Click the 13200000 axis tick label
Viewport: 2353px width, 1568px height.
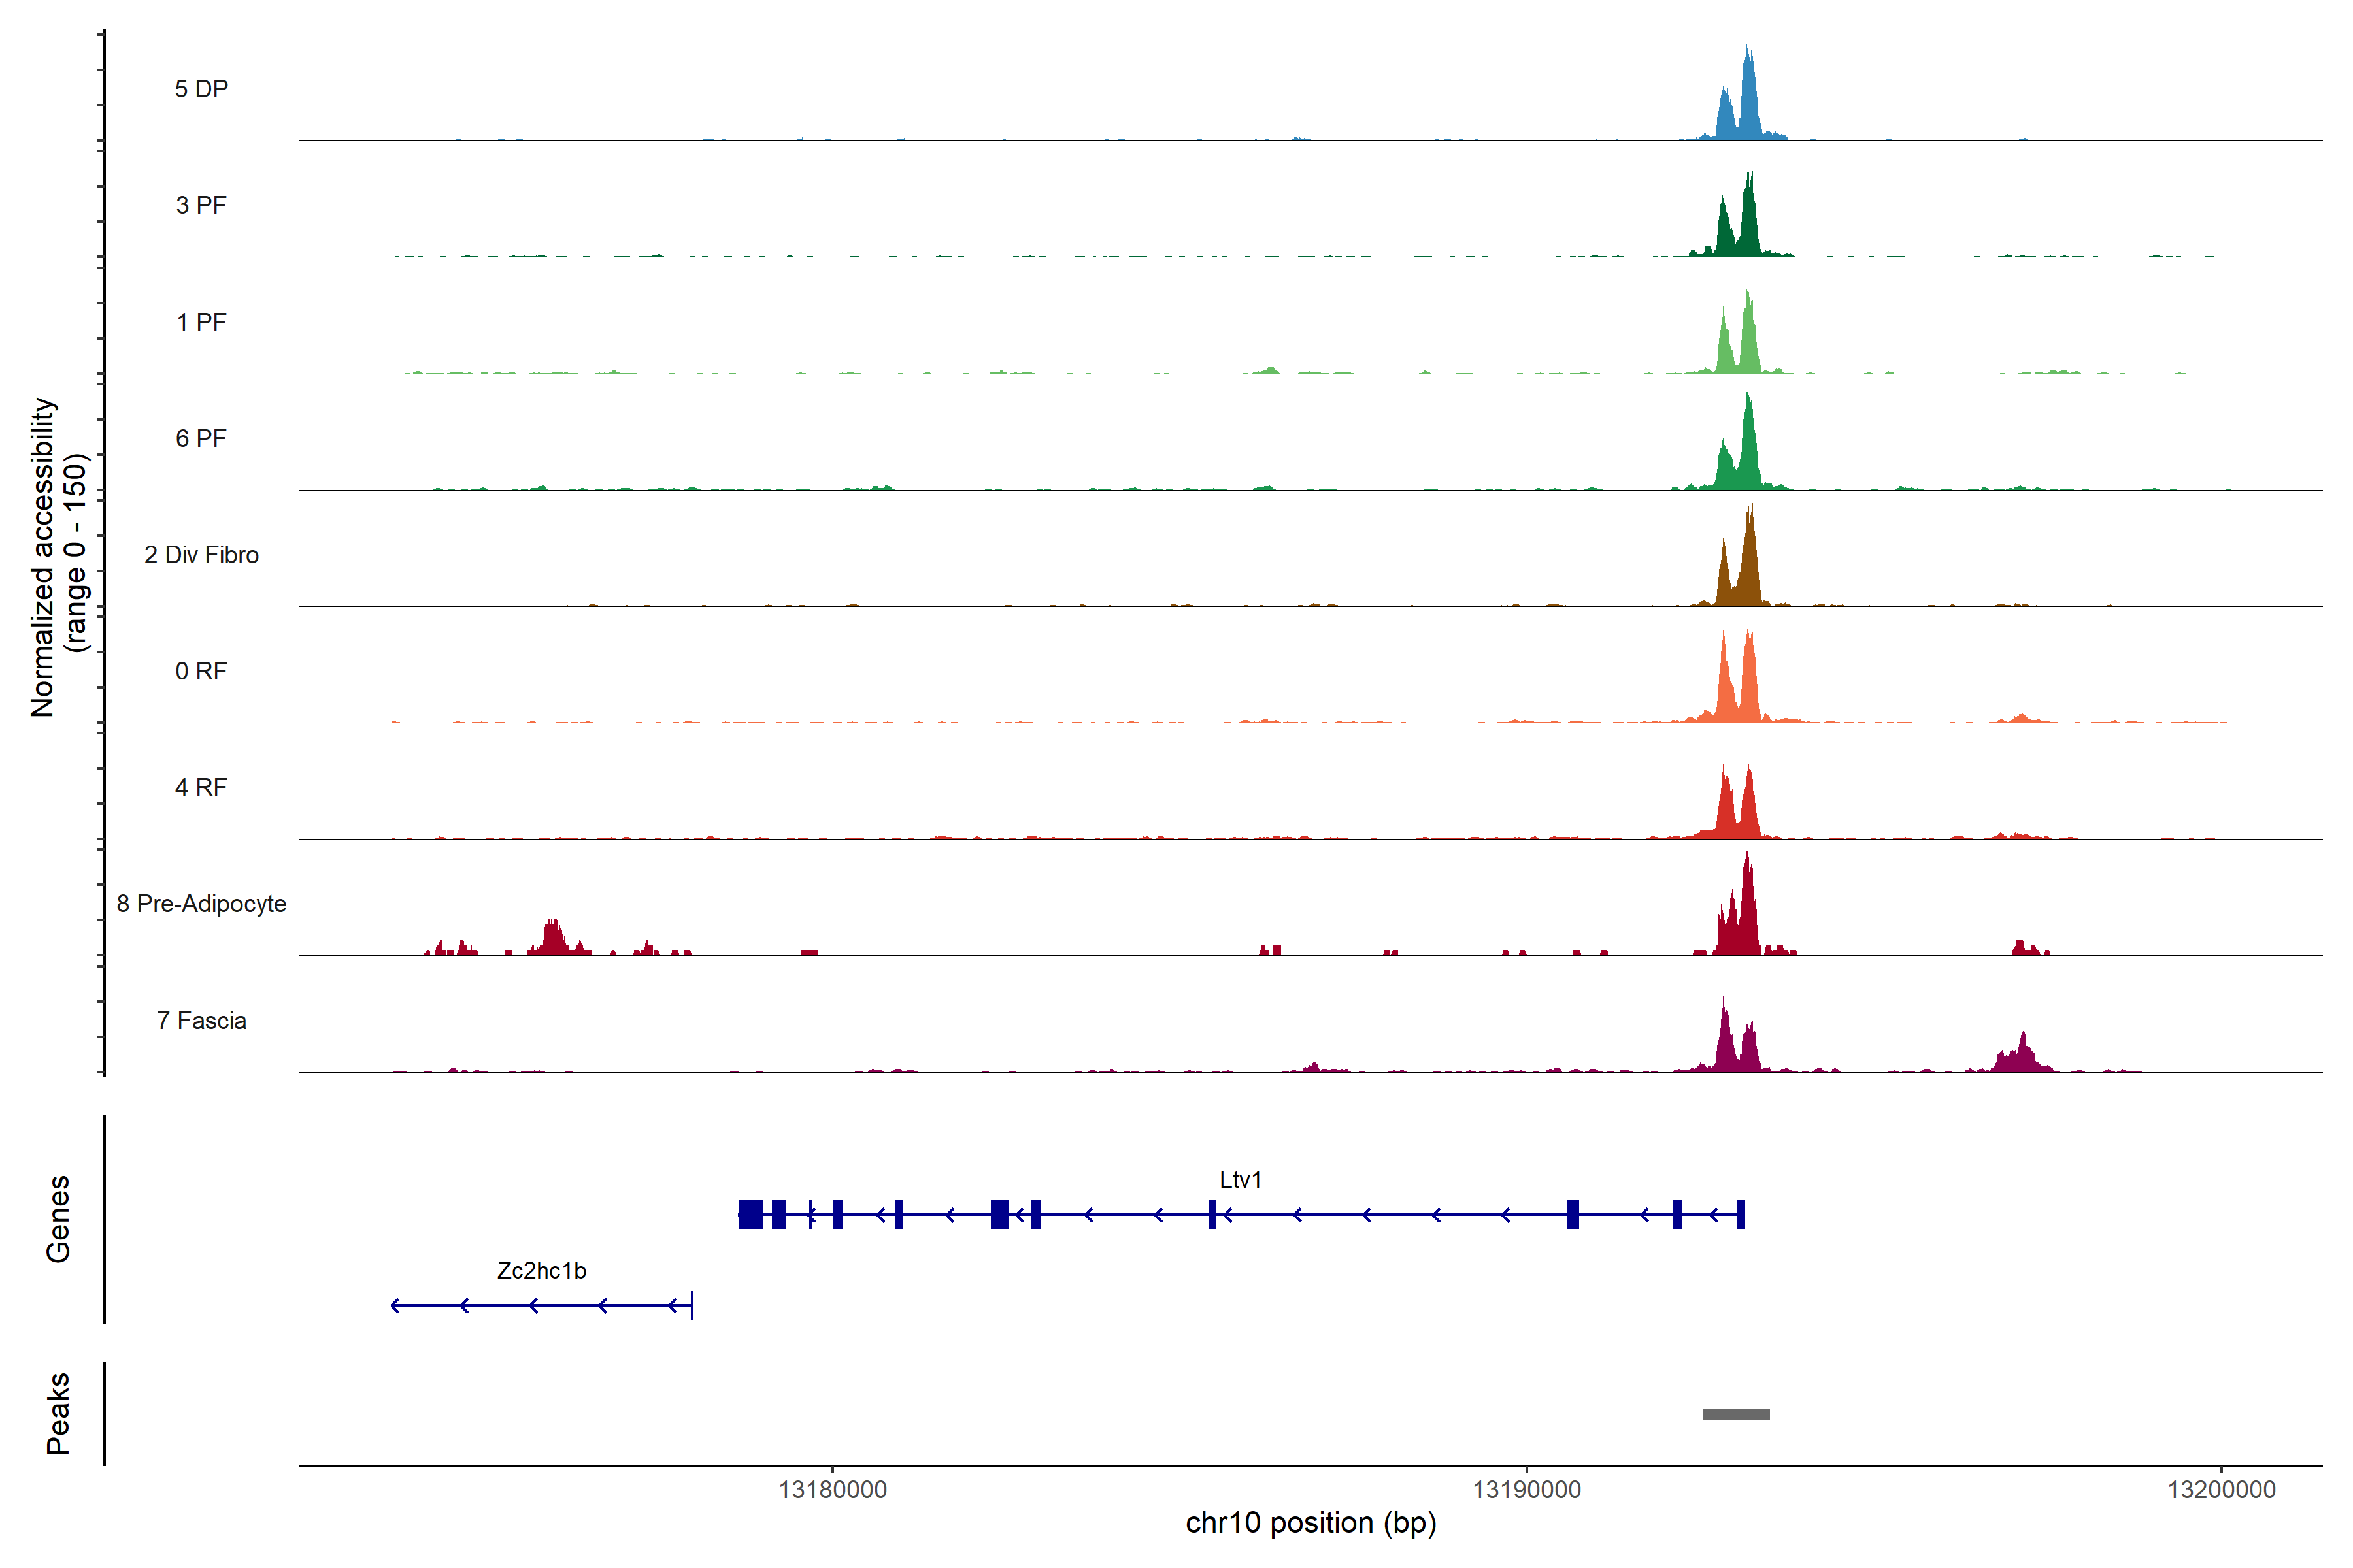2221,1490
